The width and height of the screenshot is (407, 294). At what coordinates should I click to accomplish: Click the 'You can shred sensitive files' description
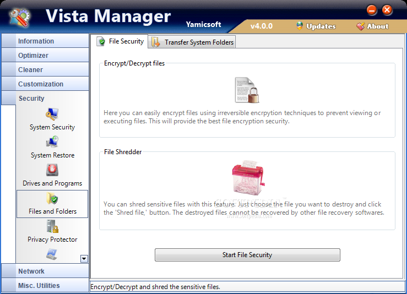244,208
